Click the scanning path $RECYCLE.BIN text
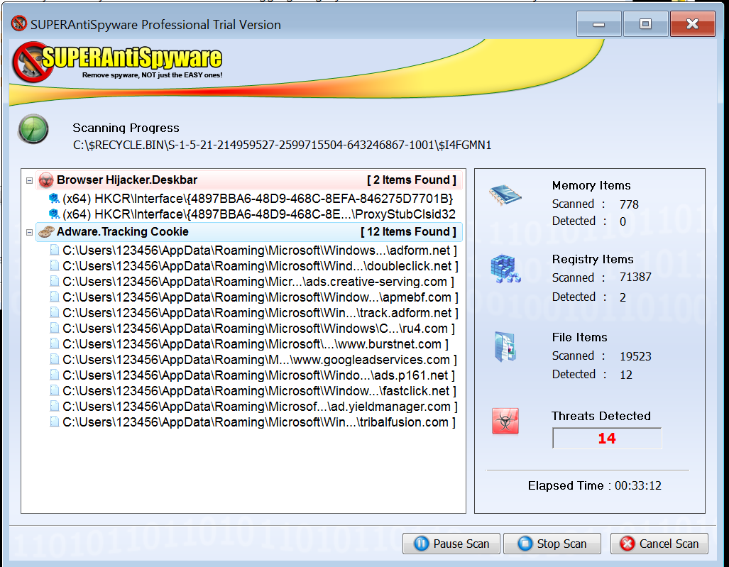Screen dimensions: 729x567 coord(283,145)
